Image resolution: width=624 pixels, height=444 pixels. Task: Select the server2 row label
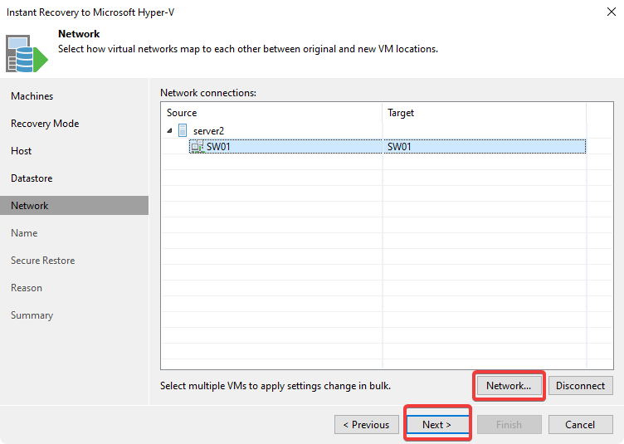tap(209, 130)
